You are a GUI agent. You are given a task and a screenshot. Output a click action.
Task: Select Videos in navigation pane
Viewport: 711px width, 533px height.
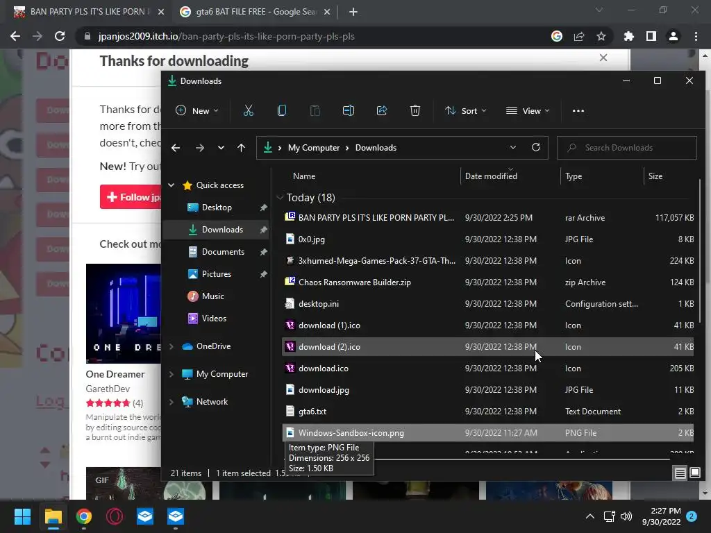pos(214,318)
